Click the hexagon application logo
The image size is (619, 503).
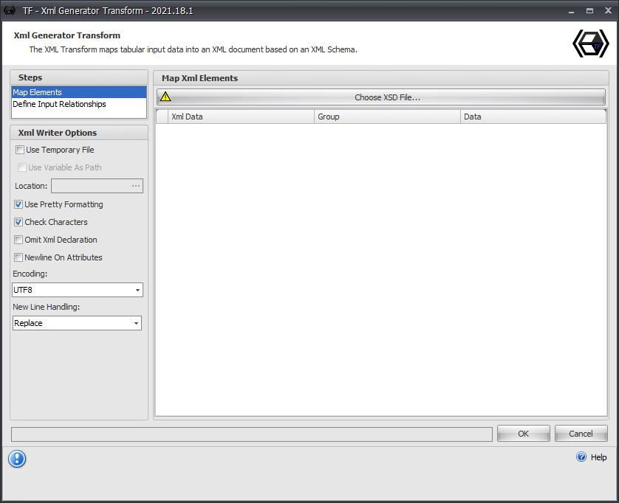(590, 44)
